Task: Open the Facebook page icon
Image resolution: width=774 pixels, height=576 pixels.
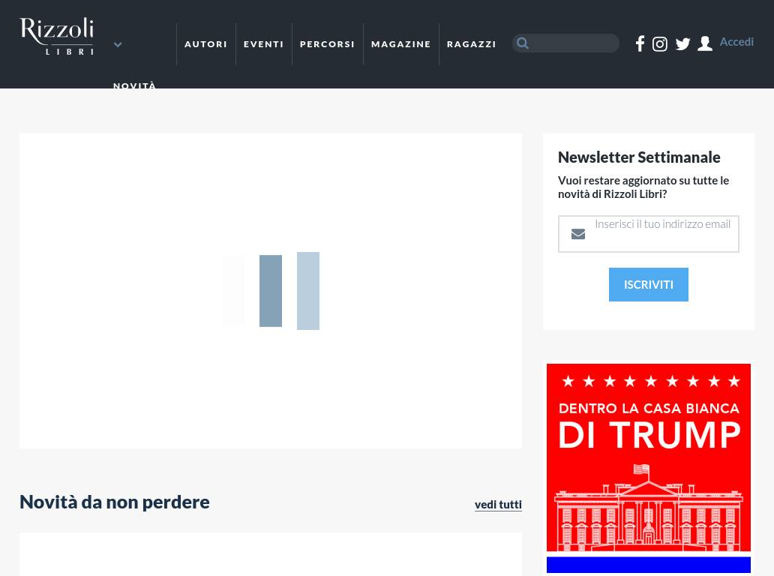Action: (640, 44)
